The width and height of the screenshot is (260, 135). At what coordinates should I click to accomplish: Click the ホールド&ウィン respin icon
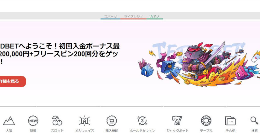[142, 121]
